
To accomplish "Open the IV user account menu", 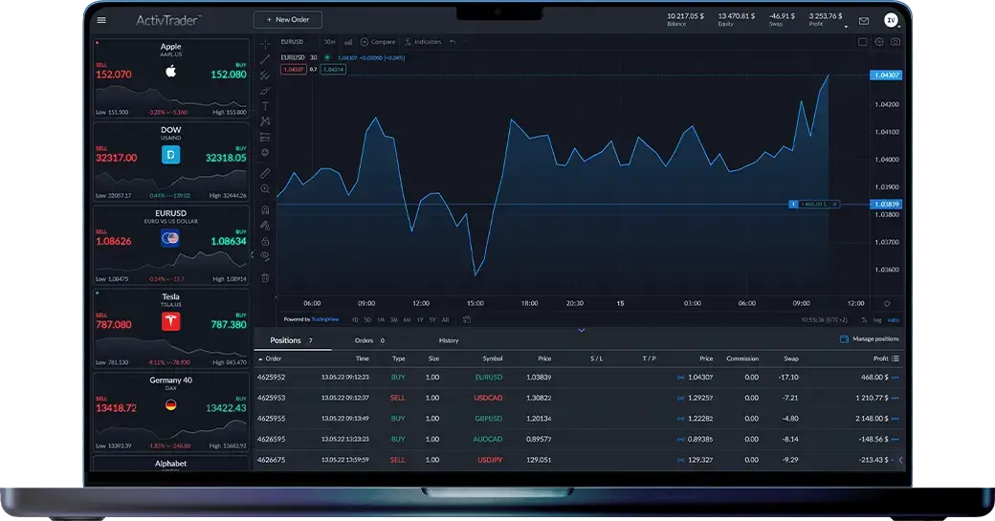I will pyautogui.click(x=891, y=20).
